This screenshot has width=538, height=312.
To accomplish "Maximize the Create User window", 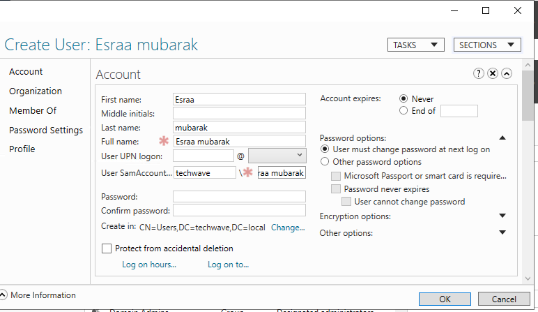I will pyautogui.click(x=486, y=10).
